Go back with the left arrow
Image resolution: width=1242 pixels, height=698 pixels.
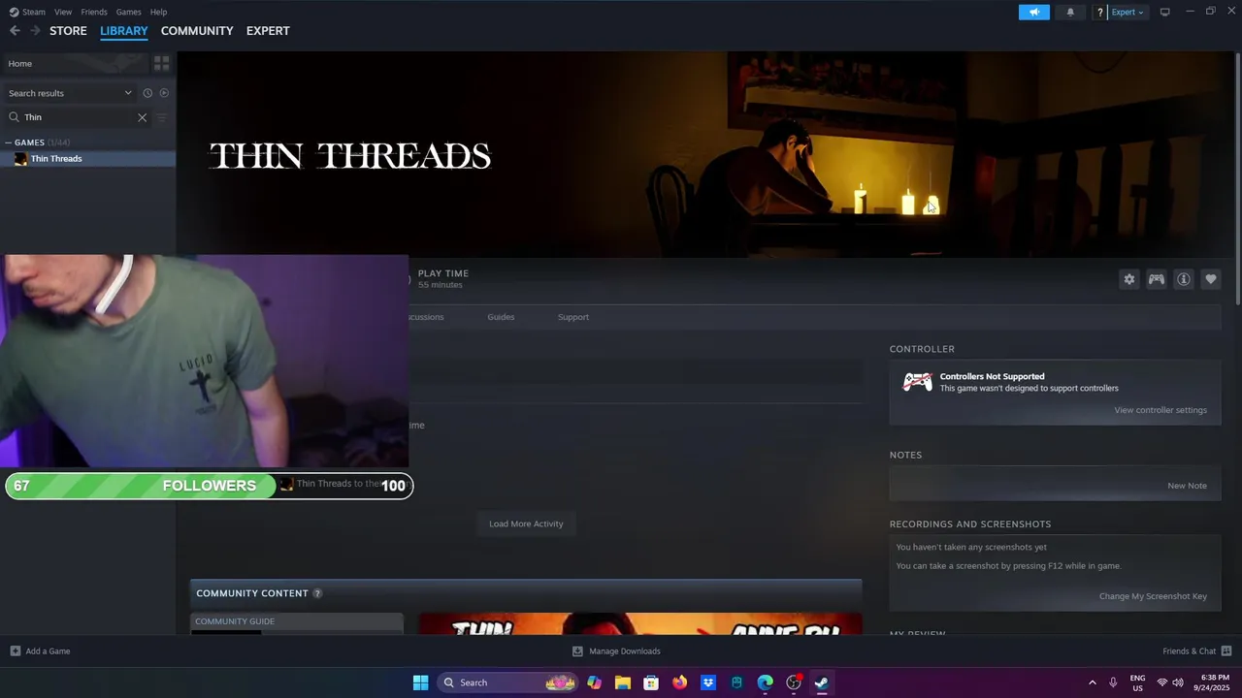(15, 31)
